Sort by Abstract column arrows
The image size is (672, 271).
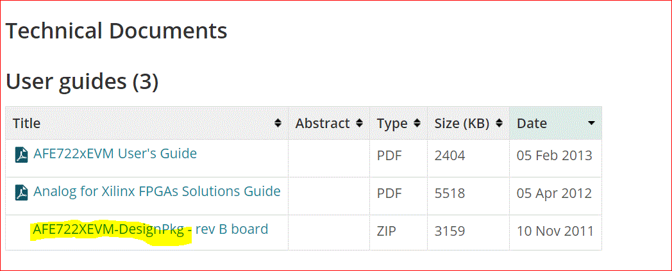pos(359,123)
